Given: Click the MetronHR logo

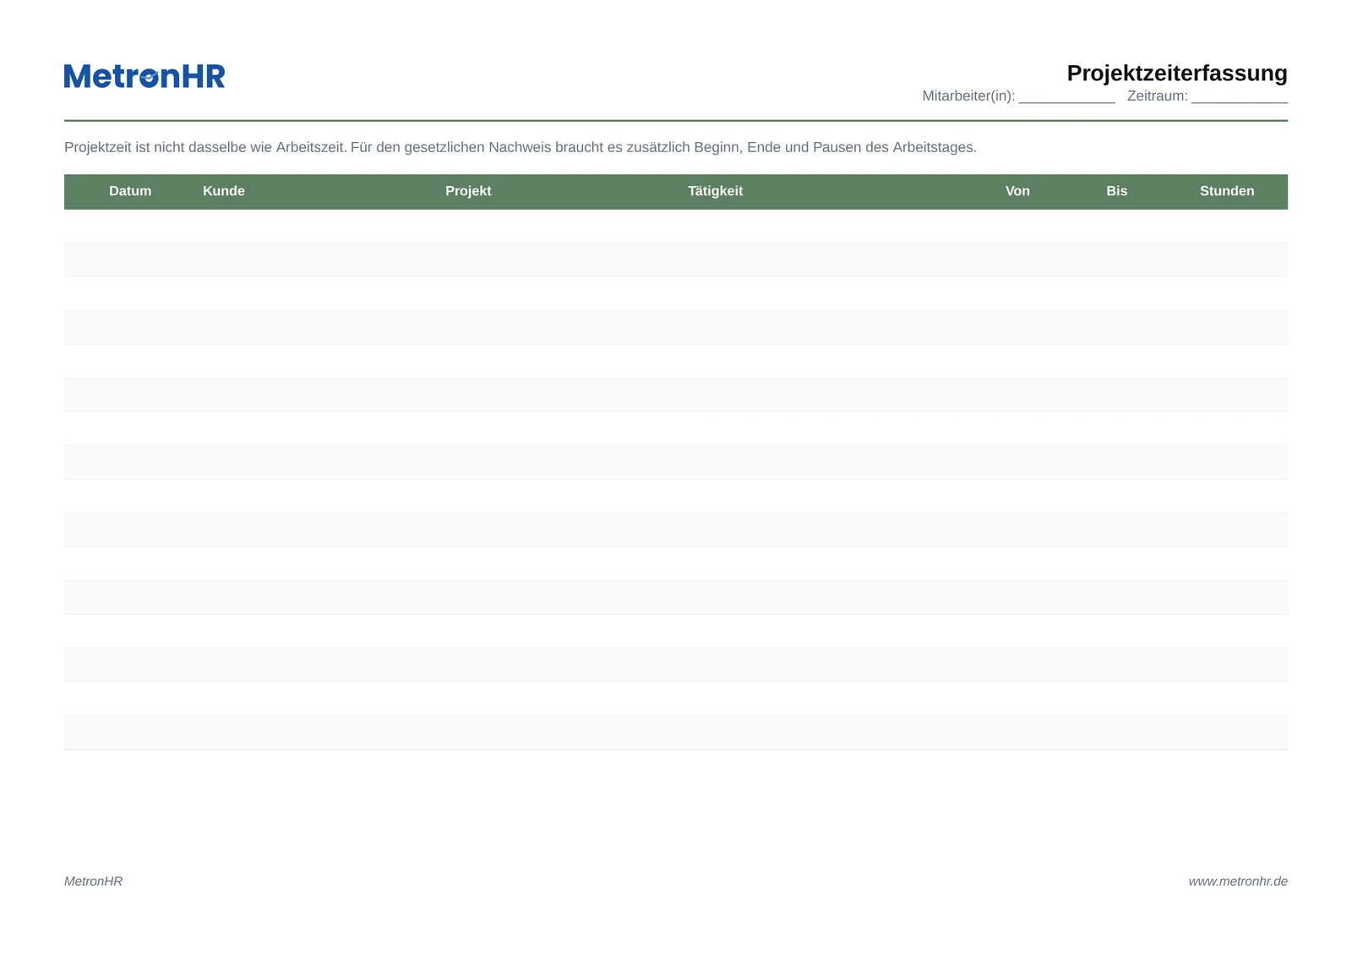Looking at the screenshot, I should tap(144, 76).
